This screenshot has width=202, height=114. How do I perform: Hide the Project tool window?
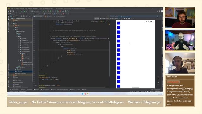point(32,16)
